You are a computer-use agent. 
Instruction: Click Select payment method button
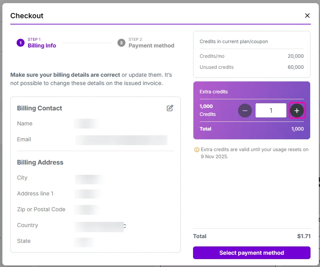click(x=252, y=253)
